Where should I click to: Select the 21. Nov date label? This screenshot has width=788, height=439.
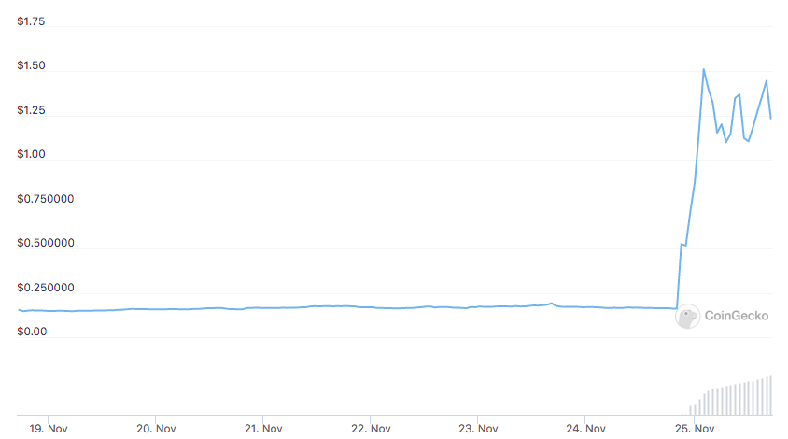tap(263, 429)
